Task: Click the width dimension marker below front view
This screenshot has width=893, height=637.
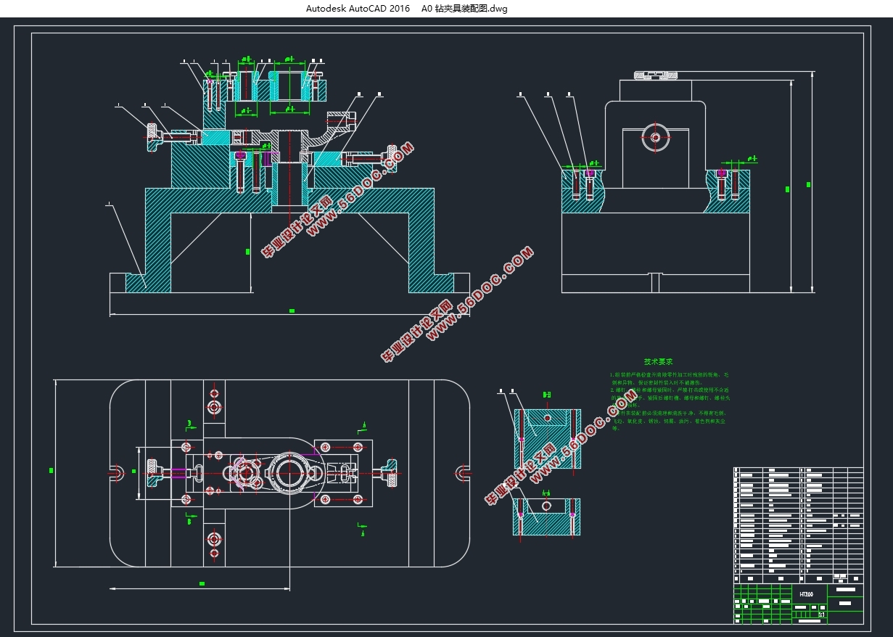Action: pos(292,311)
